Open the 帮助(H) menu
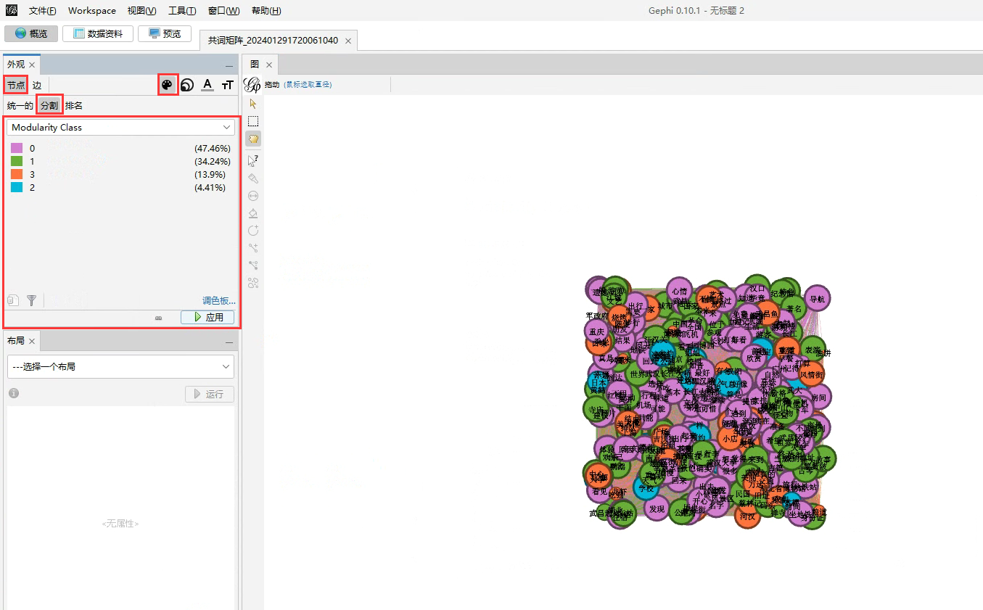This screenshot has height=610, width=983. [266, 11]
